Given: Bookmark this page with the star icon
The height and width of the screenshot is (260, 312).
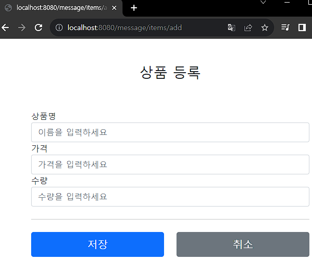Looking at the screenshot, I should (265, 28).
